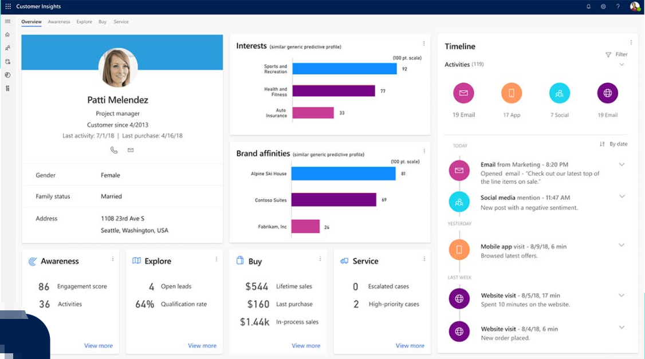Click the help question mark icon
Viewport: 645px width, 359px height.
pyautogui.click(x=618, y=6)
